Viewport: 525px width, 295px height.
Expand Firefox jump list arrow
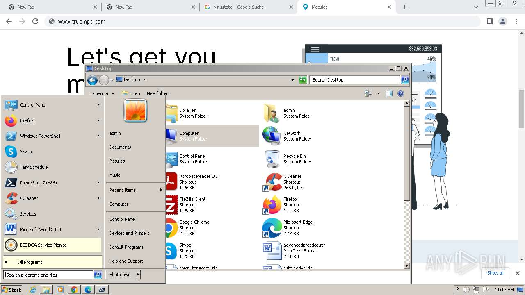(x=98, y=120)
